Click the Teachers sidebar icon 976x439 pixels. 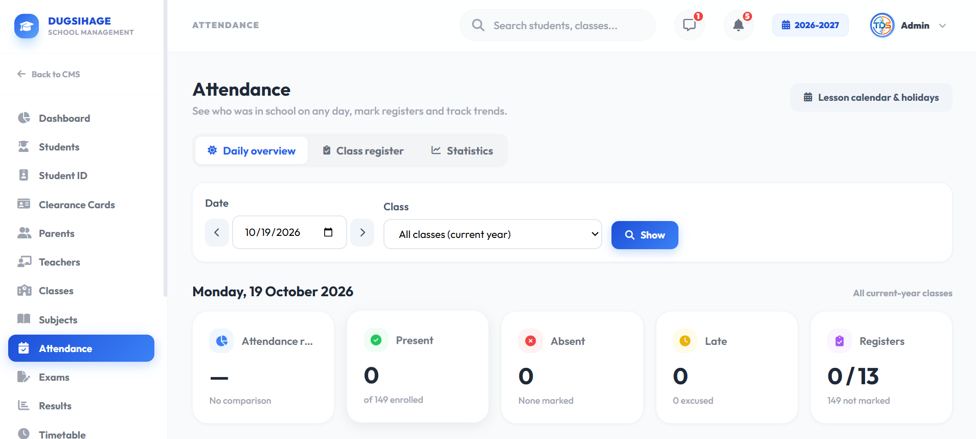[24, 261]
